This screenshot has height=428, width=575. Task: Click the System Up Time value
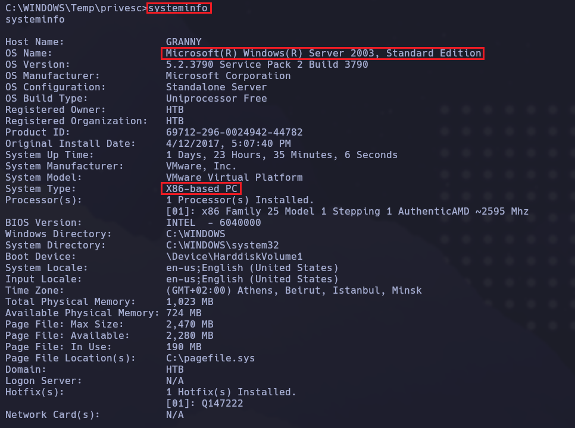coord(282,155)
